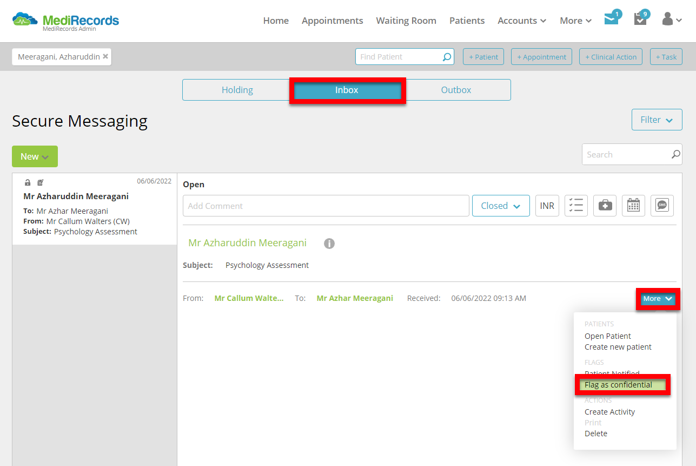The image size is (696, 466).
Task: Click in the Add Comment field
Action: pyautogui.click(x=326, y=206)
